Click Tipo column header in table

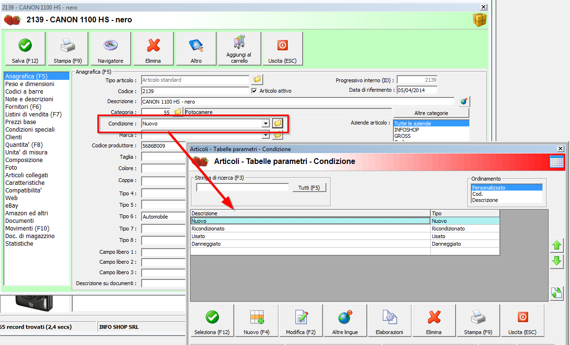tap(465, 213)
